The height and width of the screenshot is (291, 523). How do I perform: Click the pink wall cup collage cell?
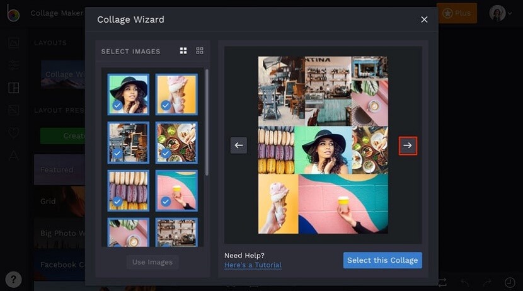pos(343,203)
